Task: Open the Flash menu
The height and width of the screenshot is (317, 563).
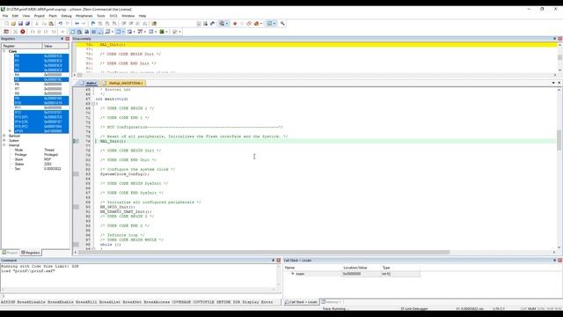Action: pyautogui.click(x=53, y=16)
